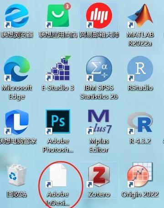Select the 网易邮箱大师 red mail icon
The image size is (164, 208).
[99, 16]
